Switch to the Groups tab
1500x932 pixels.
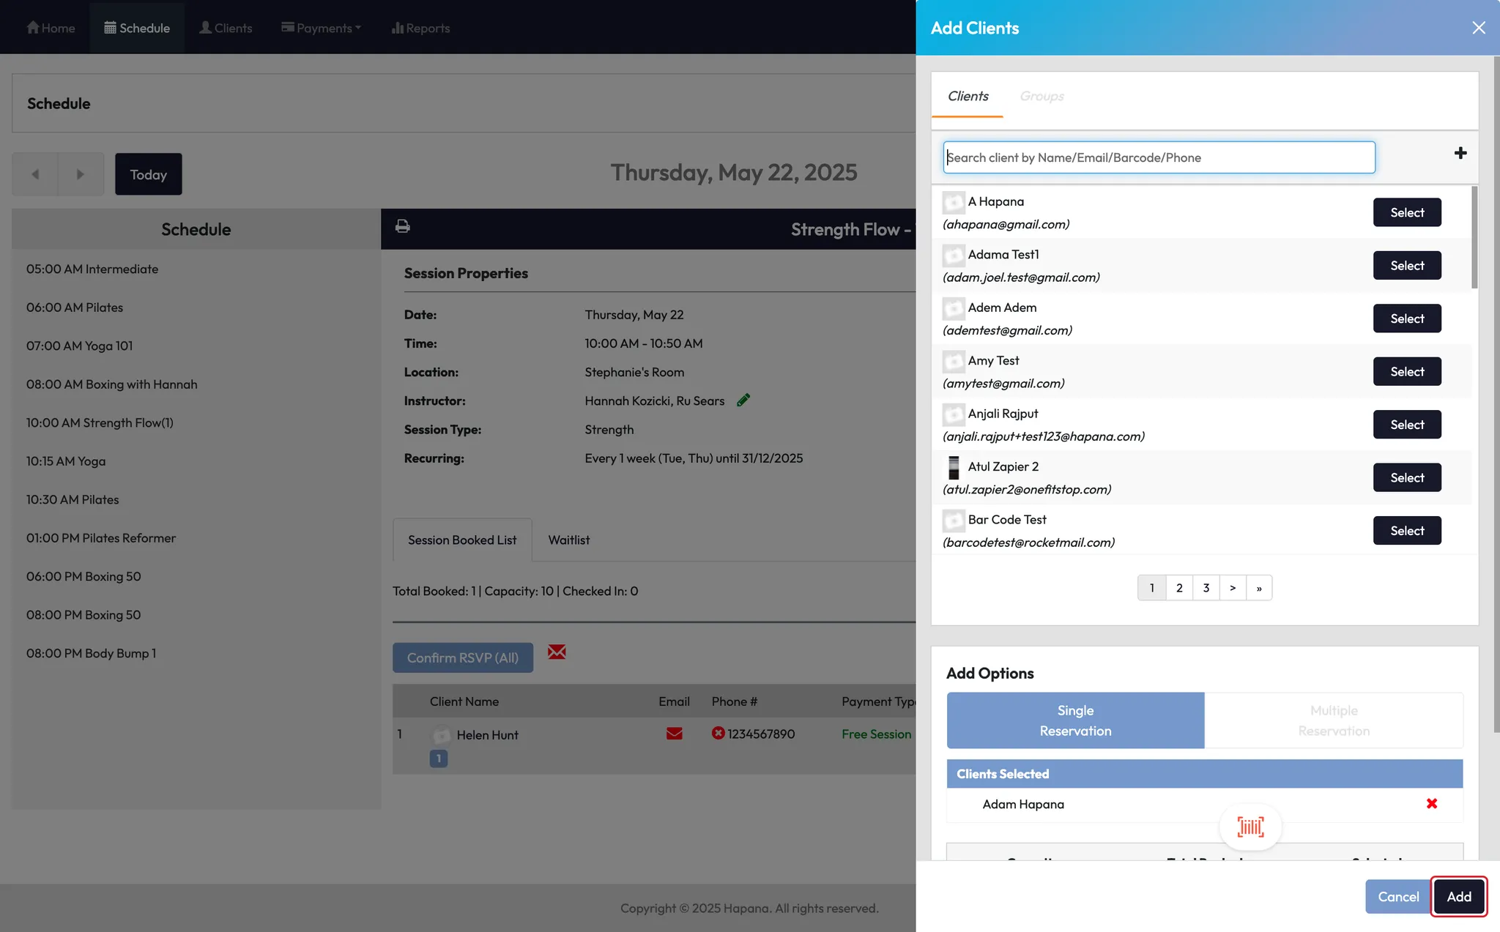pyautogui.click(x=1042, y=96)
